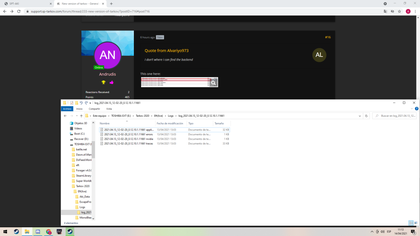Viewport: 420px width, 236px height.
Task: Refresh the Explorer folder view
Action: point(367,116)
